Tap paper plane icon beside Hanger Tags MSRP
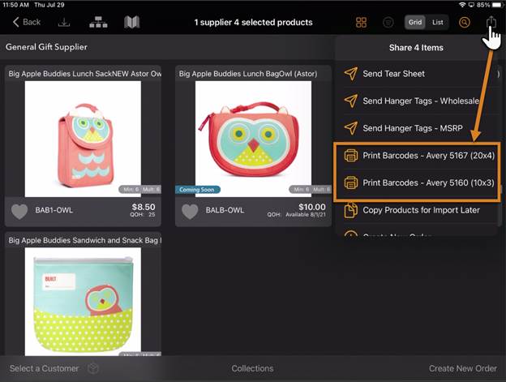The image size is (506, 382). coord(351,128)
